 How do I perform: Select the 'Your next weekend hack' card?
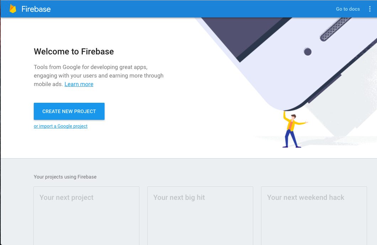click(314, 215)
